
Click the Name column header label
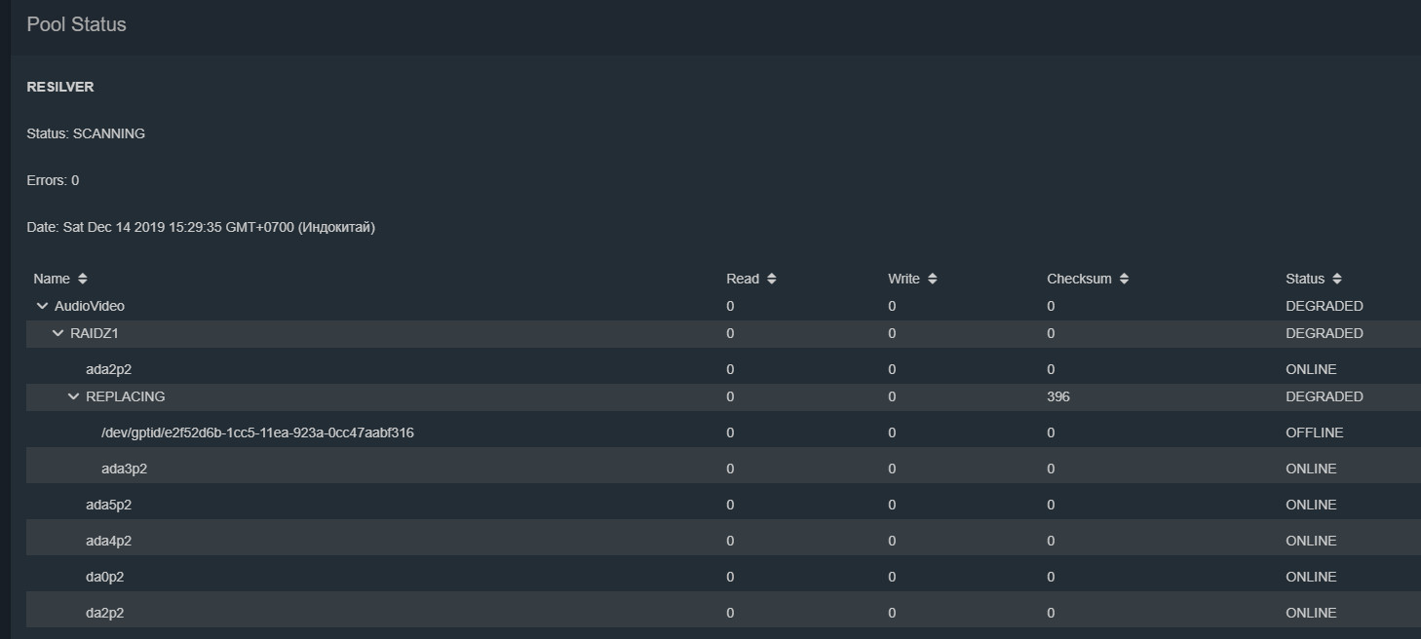pyautogui.click(x=52, y=279)
